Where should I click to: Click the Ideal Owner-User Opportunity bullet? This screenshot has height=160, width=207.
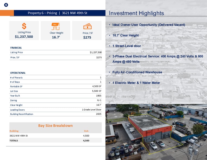pos(149,25)
